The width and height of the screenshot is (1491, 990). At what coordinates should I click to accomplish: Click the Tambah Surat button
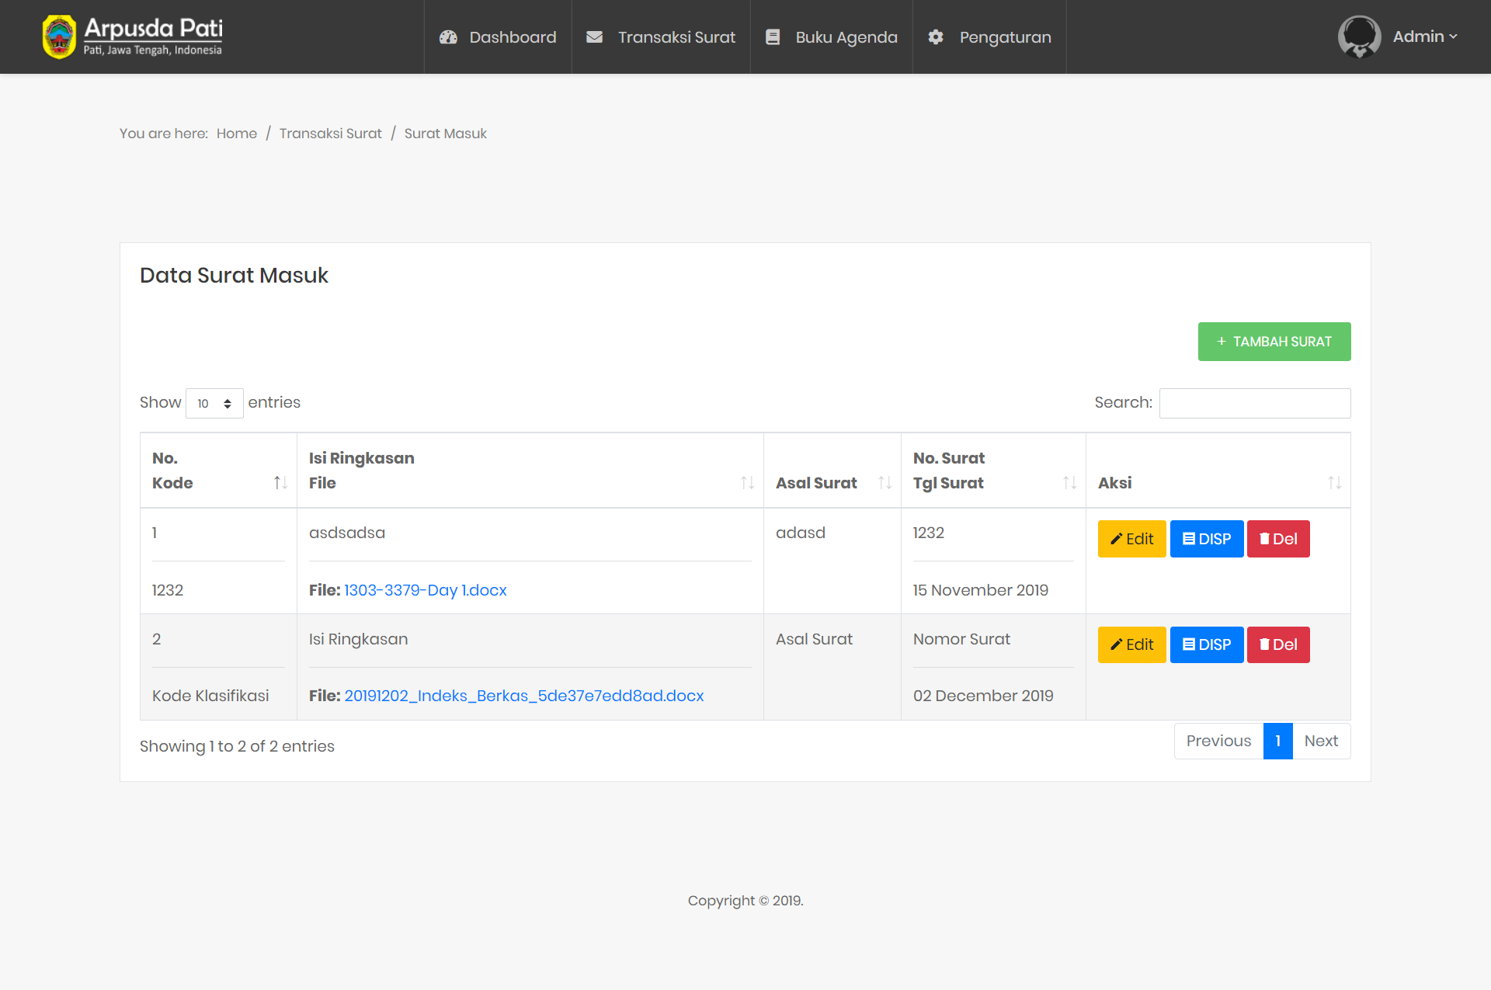tap(1274, 342)
